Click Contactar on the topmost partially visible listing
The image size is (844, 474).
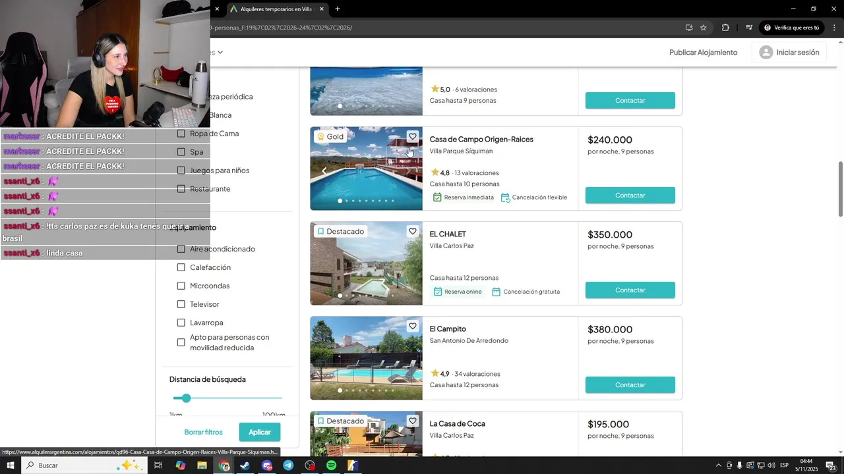630,101
